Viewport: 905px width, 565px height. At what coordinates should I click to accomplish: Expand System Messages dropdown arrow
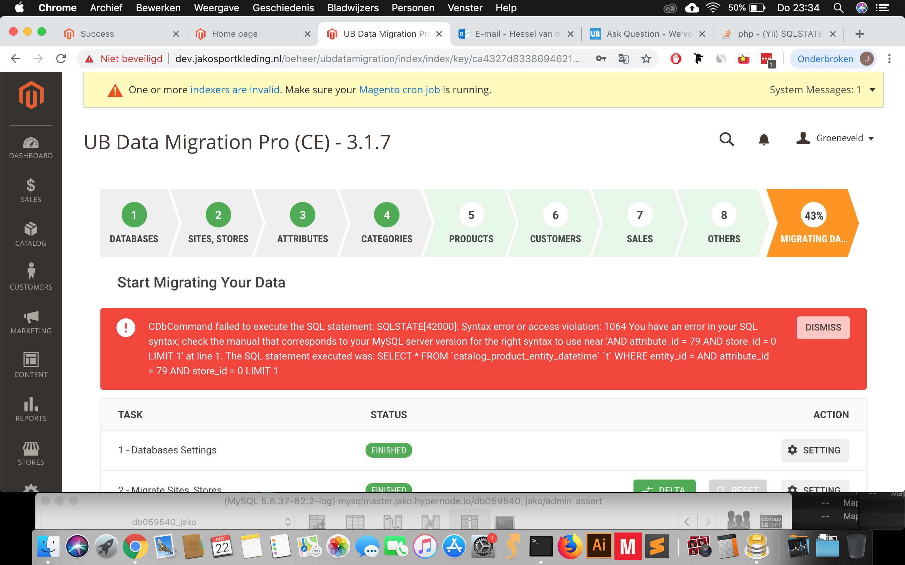pos(872,90)
